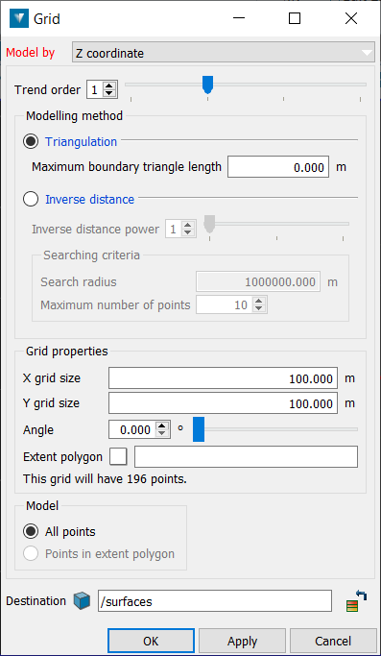Tick the Extent polygon checkbox
Image resolution: width=381 pixels, height=656 pixels.
tap(118, 456)
